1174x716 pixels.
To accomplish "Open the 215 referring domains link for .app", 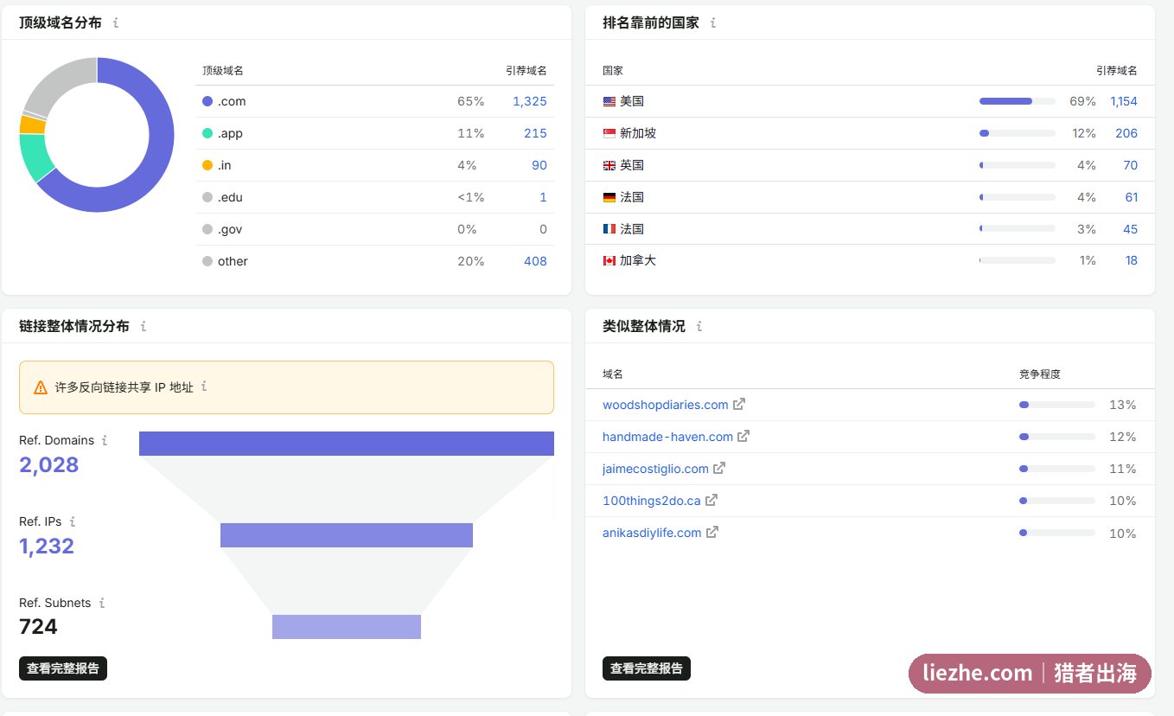I will (x=535, y=133).
